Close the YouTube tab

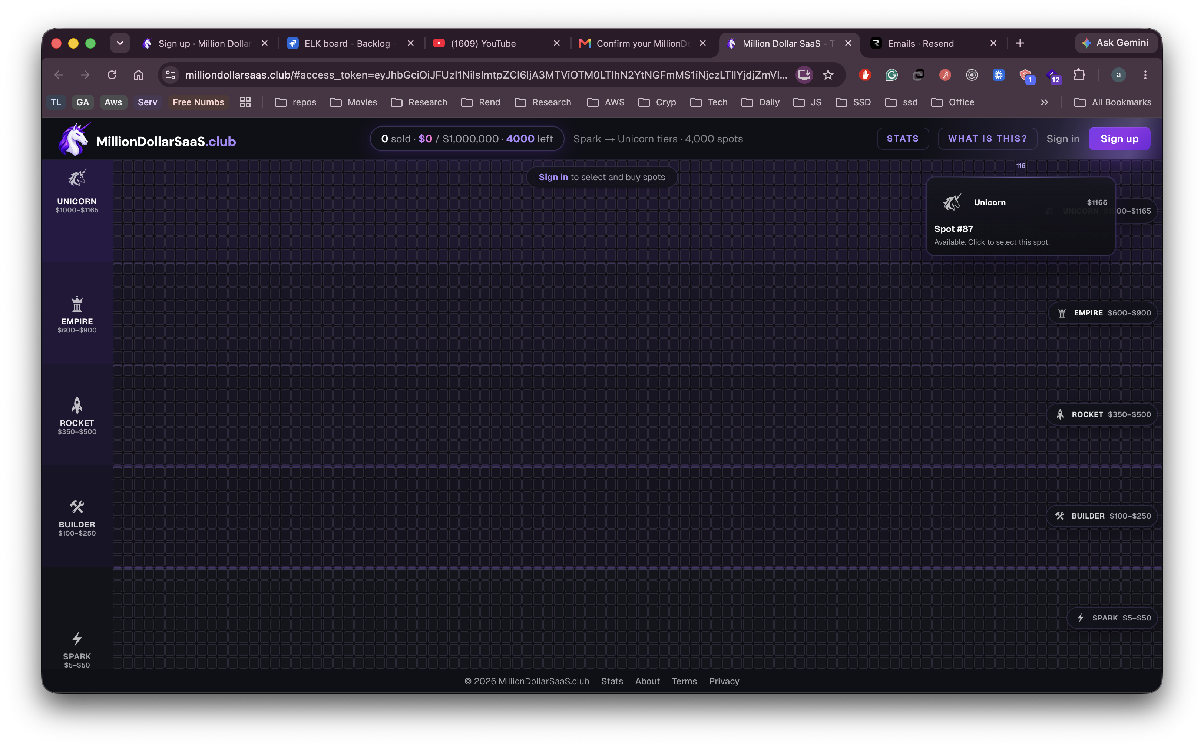click(x=556, y=43)
